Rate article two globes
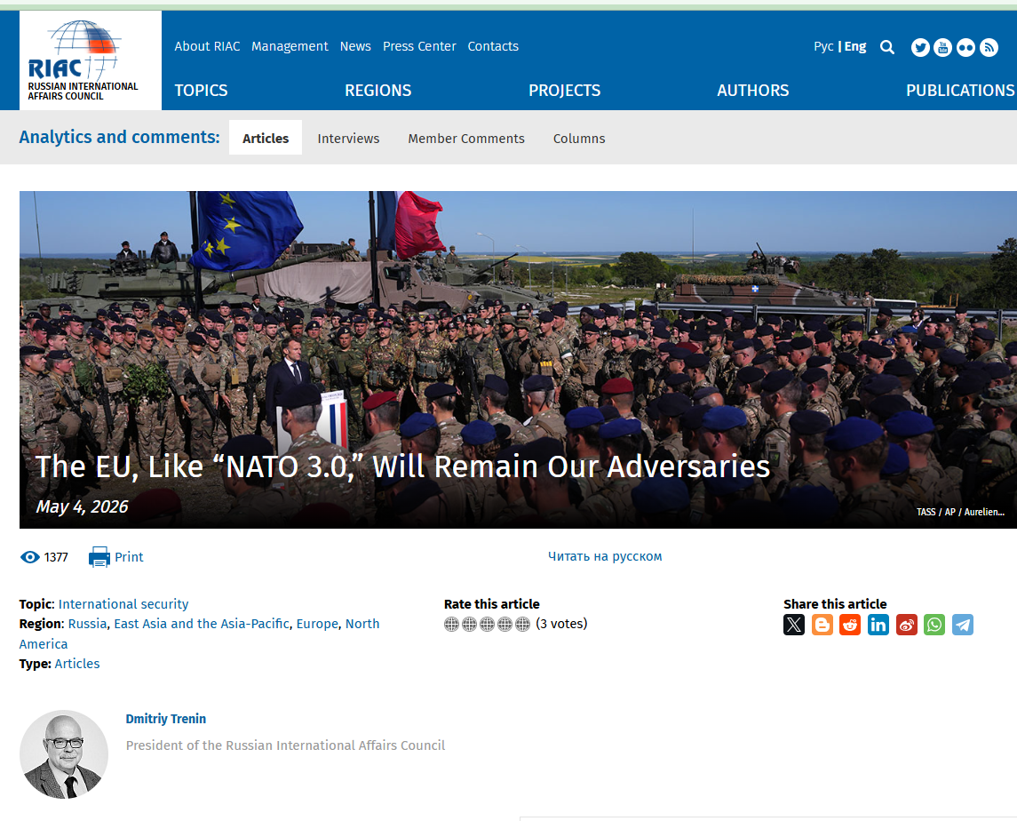The image size is (1017, 821). click(470, 625)
